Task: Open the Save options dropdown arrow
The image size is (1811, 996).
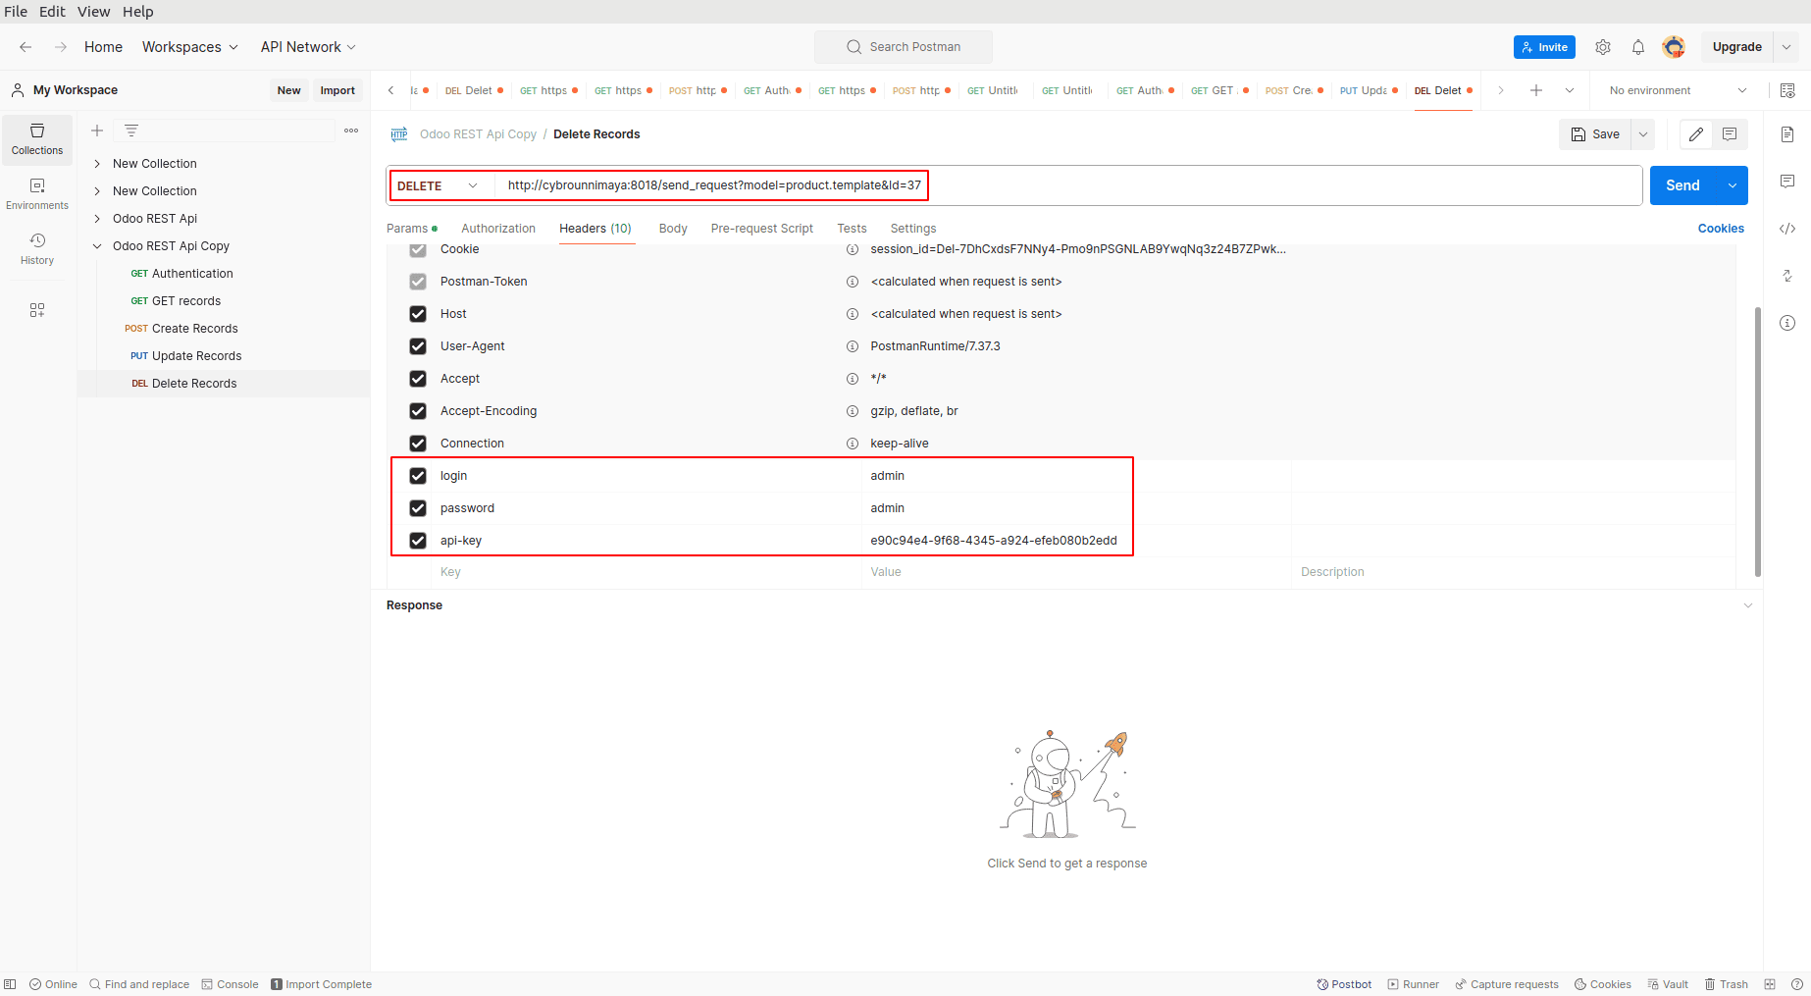Action: pos(1643,134)
